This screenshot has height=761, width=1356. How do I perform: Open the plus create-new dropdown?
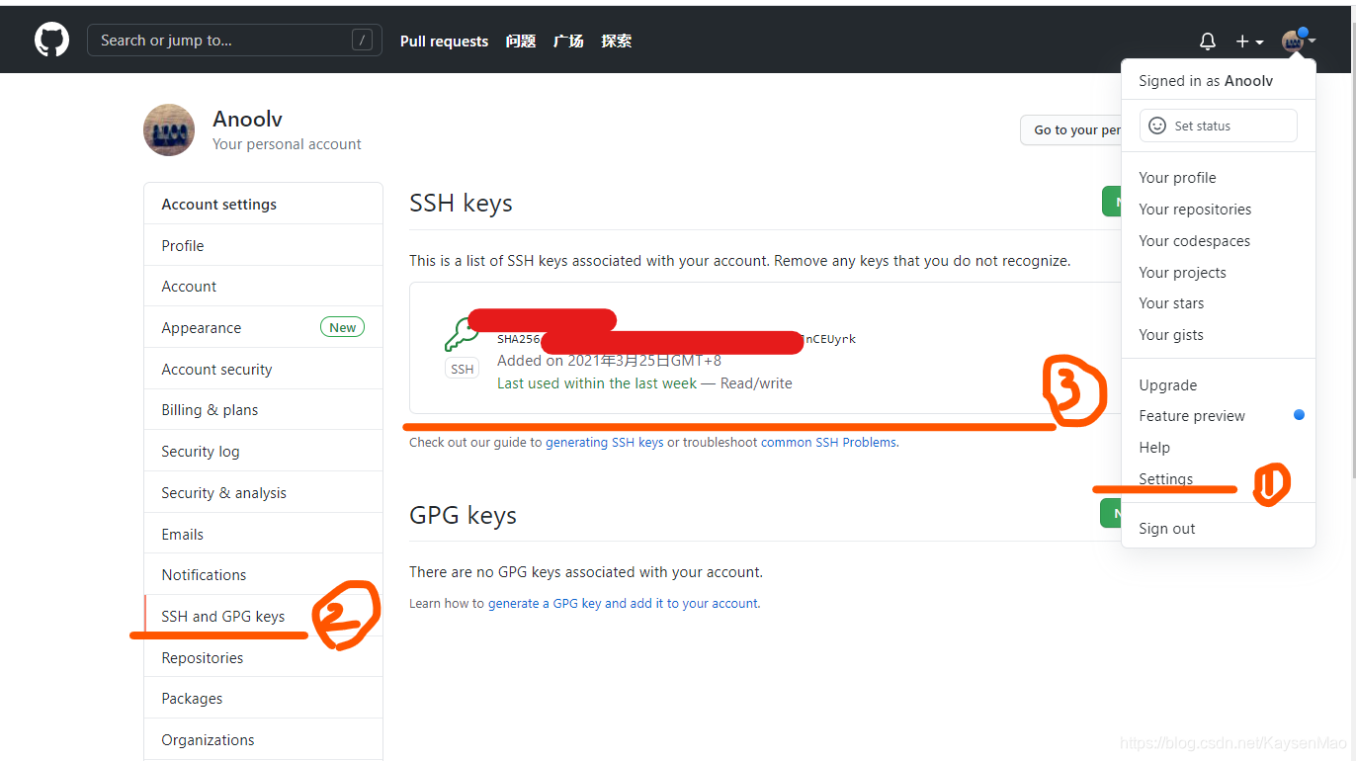pyautogui.click(x=1249, y=42)
